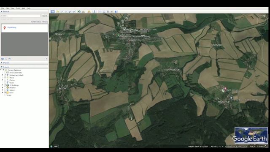Click the Save Image toolbar icon
This screenshot has width=270, height=152.
click(x=108, y=11)
